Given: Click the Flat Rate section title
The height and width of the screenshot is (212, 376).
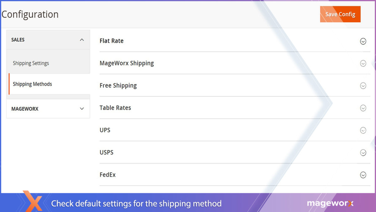Looking at the screenshot, I should point(111,41).
